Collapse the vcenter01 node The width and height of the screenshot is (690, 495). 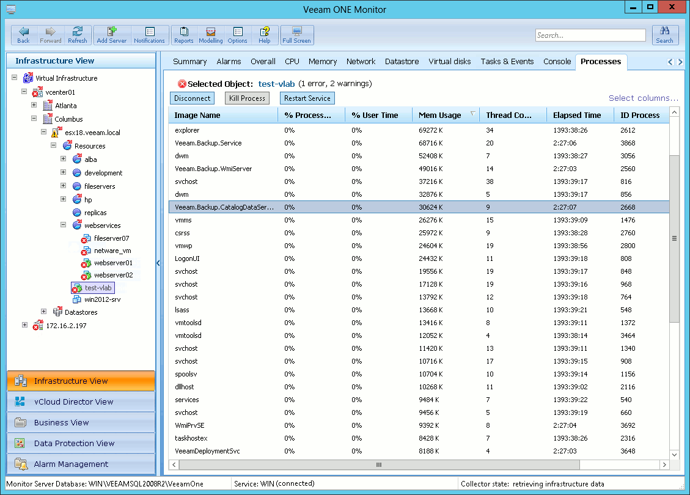[x=24, y=92]
